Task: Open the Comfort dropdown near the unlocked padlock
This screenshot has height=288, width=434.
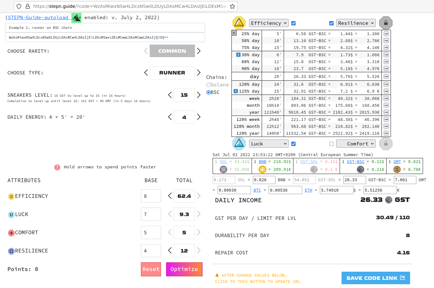Action: 356,144
